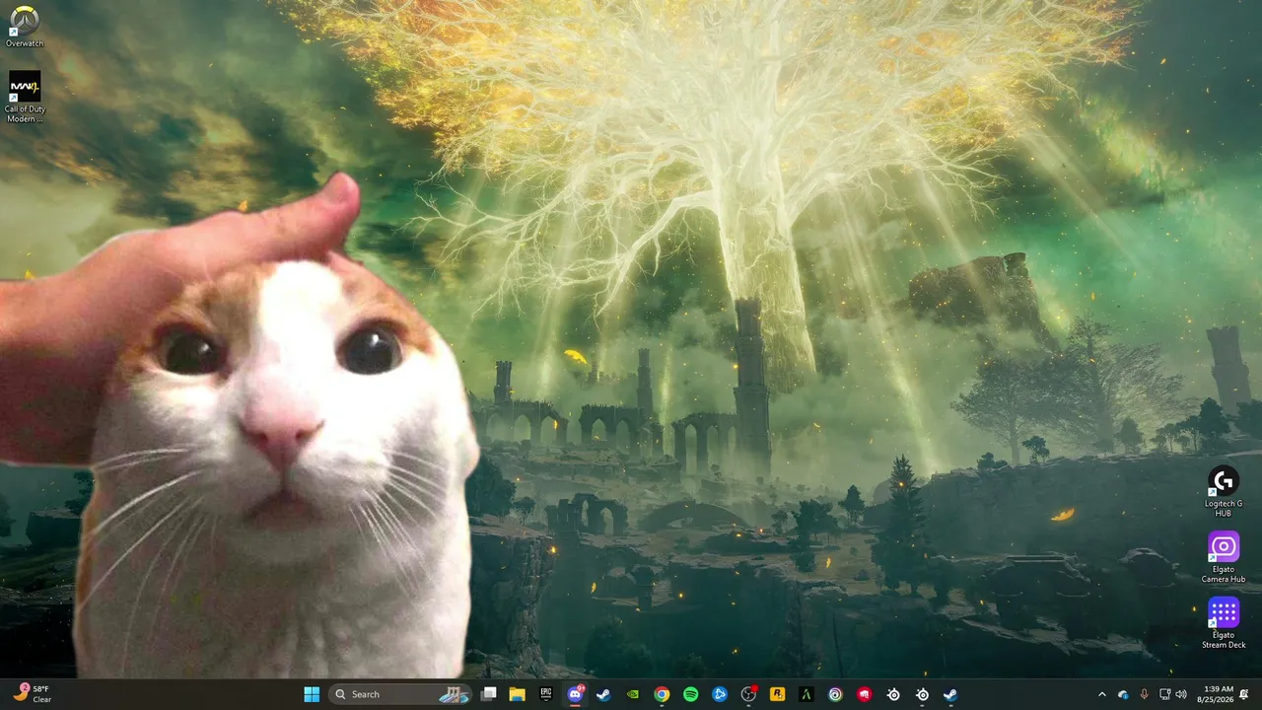This screenshot has height=710, width=1262.
Task: Open the weather widget showing 58°F Clear
Action: coord(33,694)
